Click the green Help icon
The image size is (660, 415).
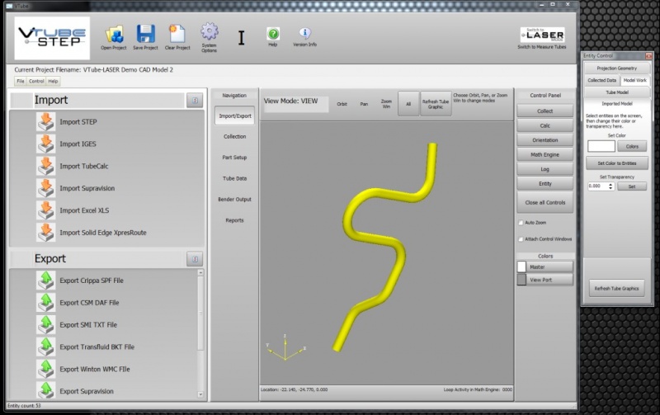coord(273,34)
